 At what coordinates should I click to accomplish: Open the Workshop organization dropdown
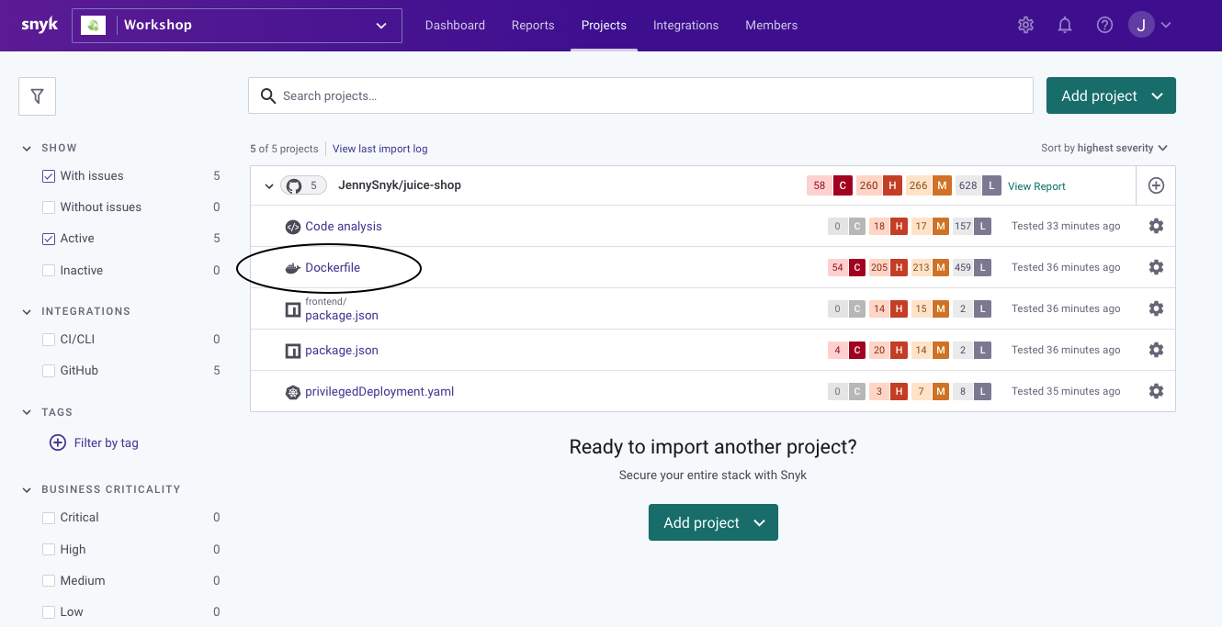point(237,26)
